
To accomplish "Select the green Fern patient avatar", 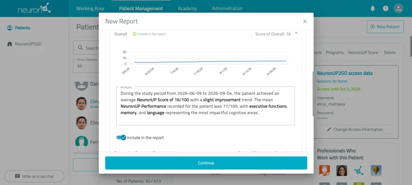I will pos(81,142).
